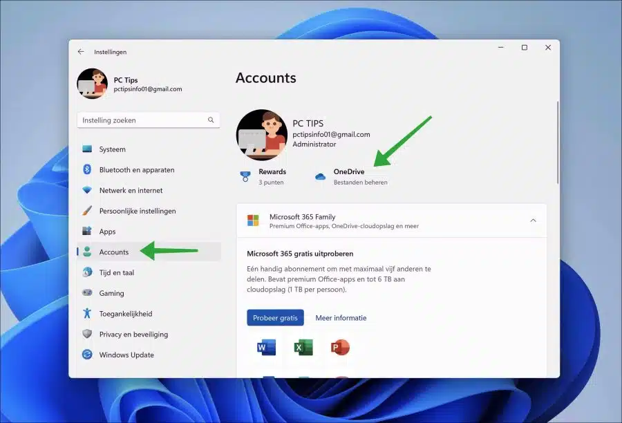
Task: Open Windows Update page
Action: (x=149, y=355)
